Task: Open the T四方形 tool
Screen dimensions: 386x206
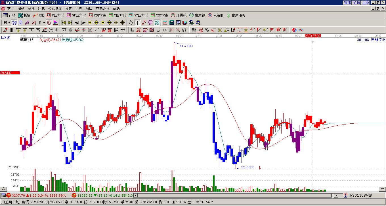Action: click(118, 15)
